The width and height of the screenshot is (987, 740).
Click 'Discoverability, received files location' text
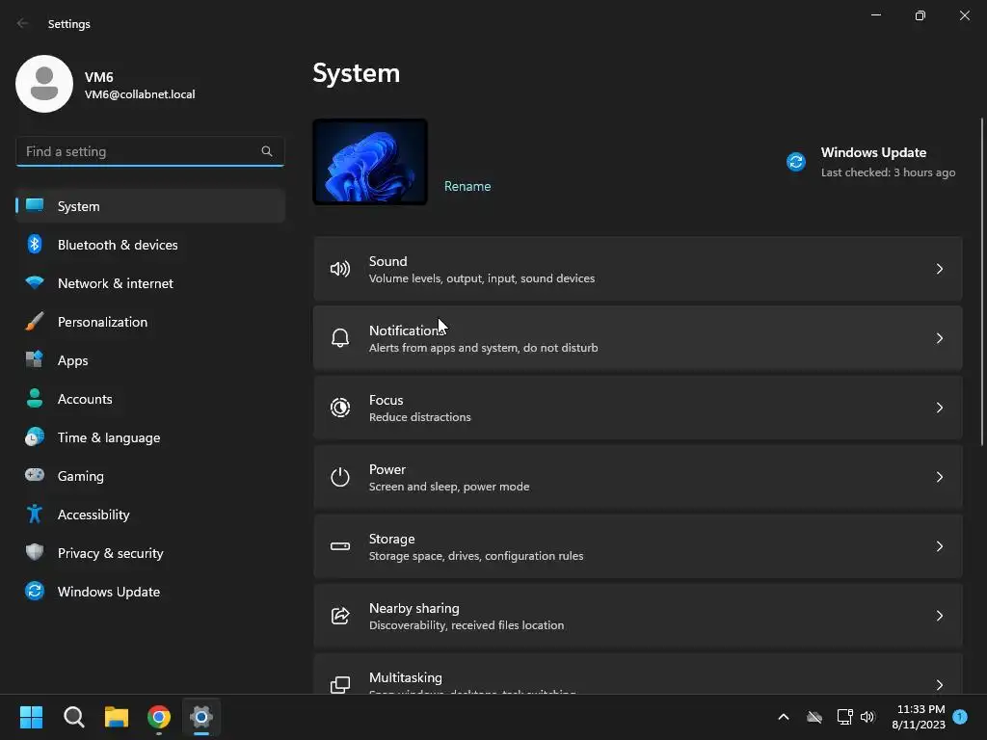pos(467,624)
